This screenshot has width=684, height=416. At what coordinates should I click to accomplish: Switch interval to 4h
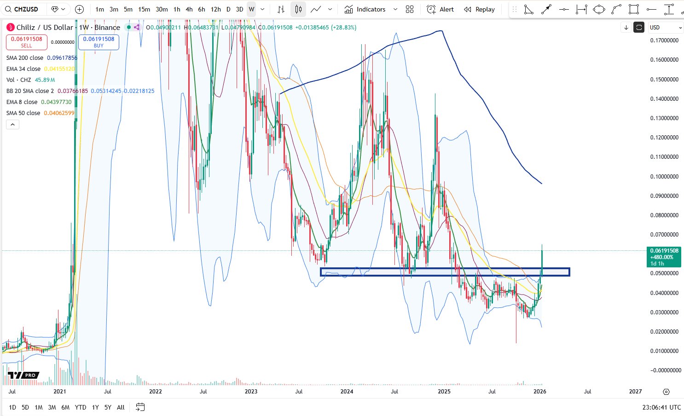click(x=189, y=9)
